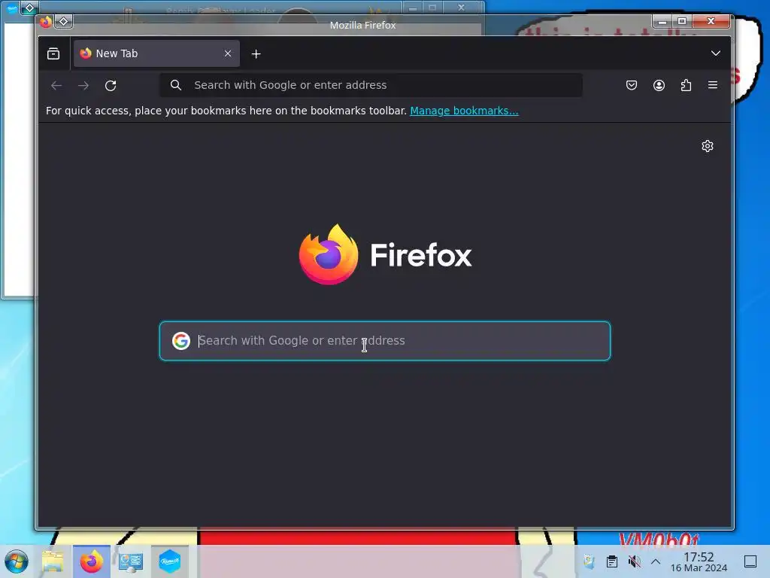770x578 pixels.
Task: Close the background window behind Firefox
Action: point(462,8)
